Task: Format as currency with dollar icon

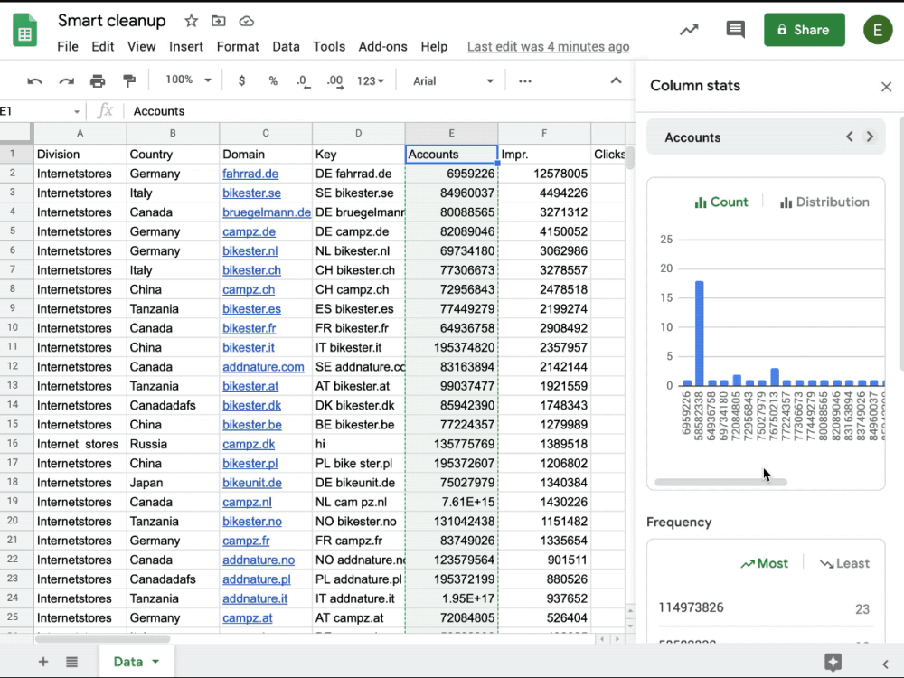Action: pyautogui.click(x=241, y=81)
